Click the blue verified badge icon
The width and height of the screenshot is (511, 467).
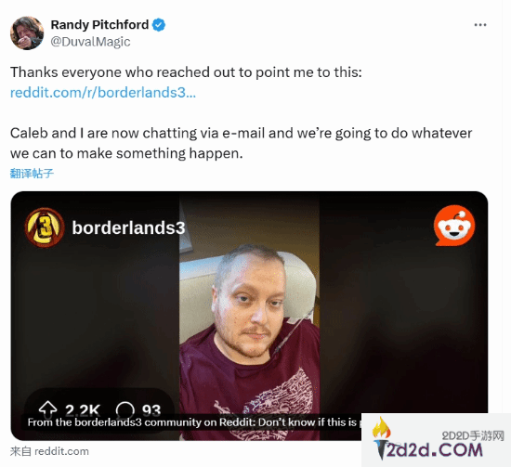[159, 25]
